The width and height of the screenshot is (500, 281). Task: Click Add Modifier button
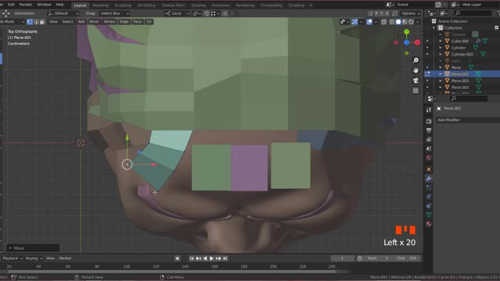(x=467, y=120)
